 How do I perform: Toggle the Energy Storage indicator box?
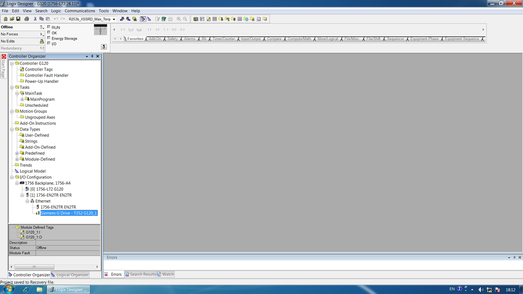pyautogui.click(x=49, y=38)
